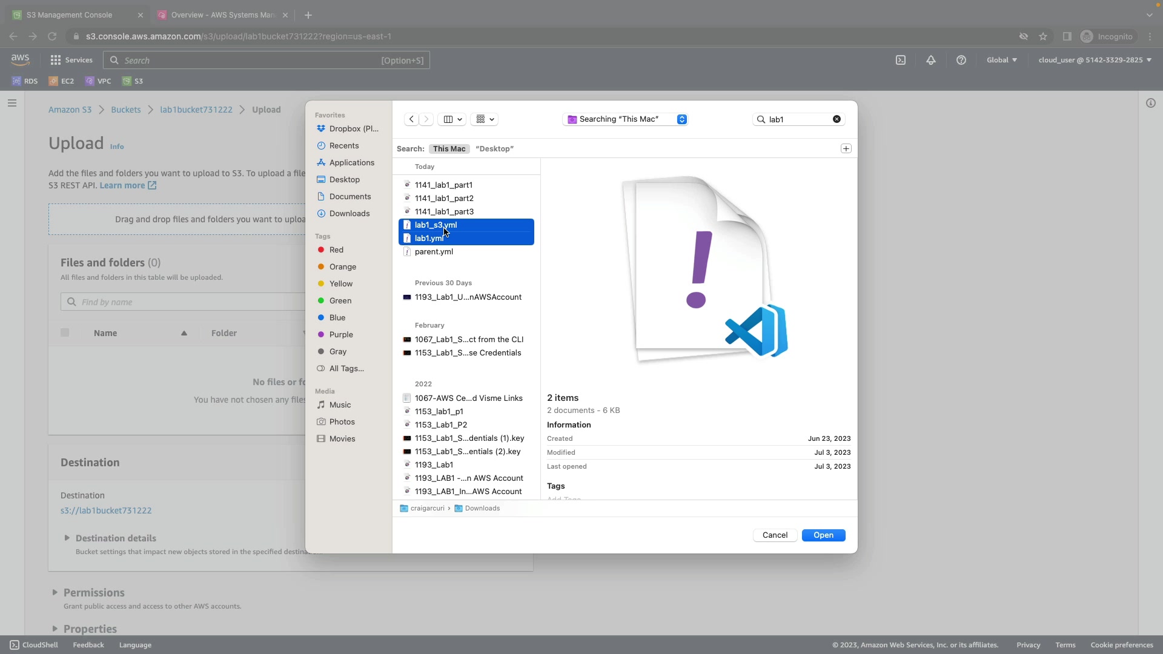Select the Purple tag in sidebar
The height and width of the screenshot is (654, 1163).
click(x=340, y=335)
